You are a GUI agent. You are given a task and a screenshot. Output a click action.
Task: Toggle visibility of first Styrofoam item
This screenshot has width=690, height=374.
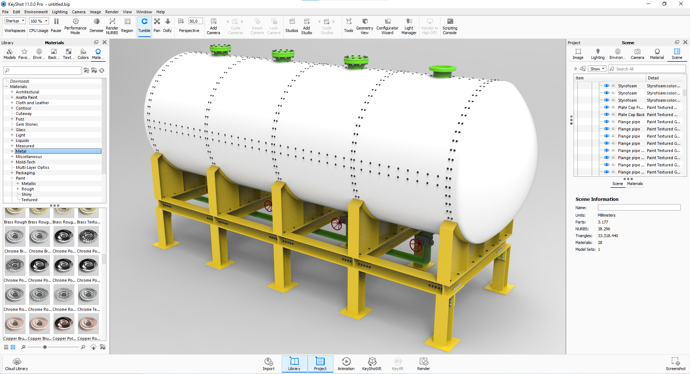[606, 86]
